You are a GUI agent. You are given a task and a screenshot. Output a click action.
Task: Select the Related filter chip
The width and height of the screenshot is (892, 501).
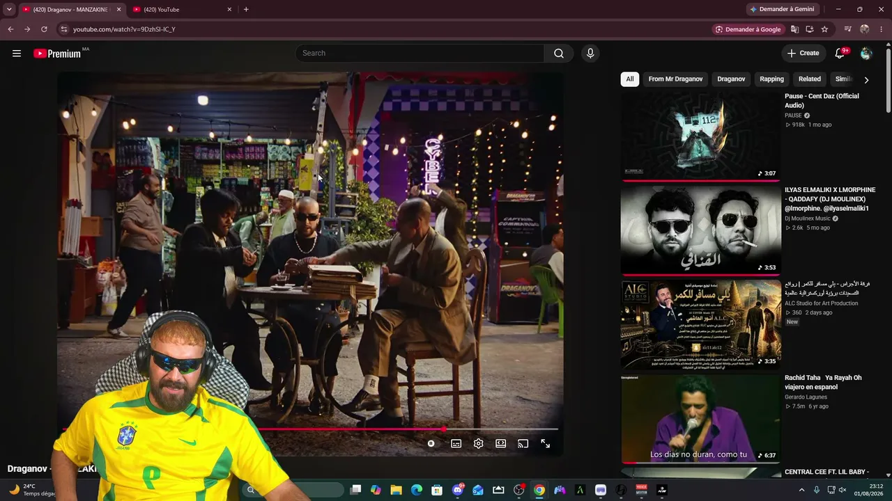pos(810,79)
